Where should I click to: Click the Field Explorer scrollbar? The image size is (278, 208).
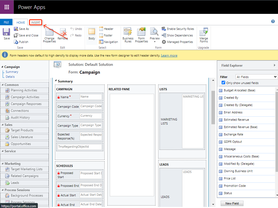click(277, 131)
